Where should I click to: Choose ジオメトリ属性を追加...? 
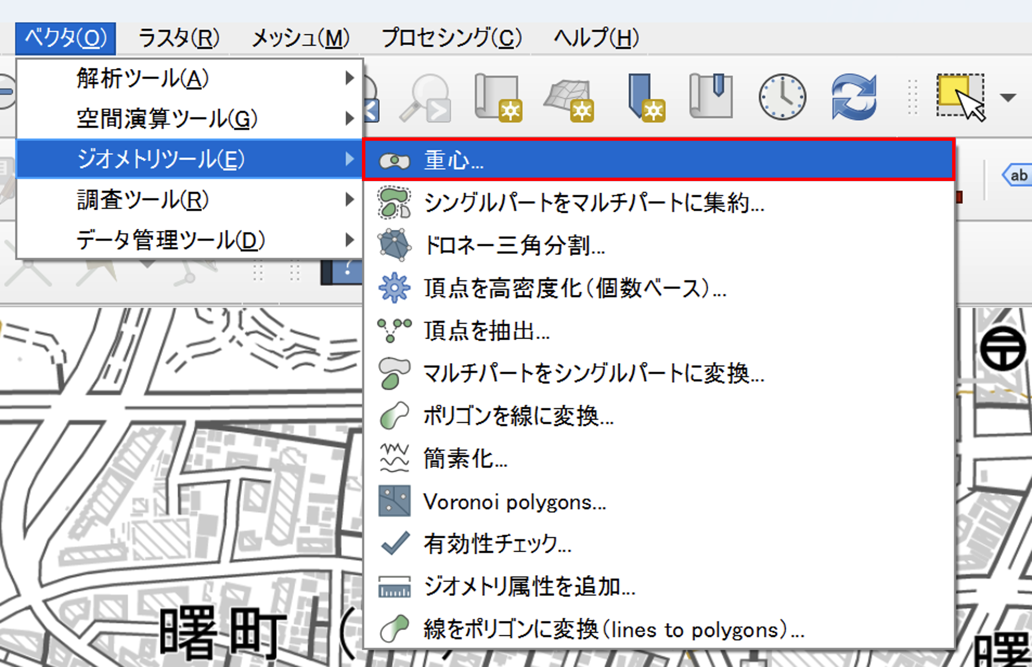(659, 587)
